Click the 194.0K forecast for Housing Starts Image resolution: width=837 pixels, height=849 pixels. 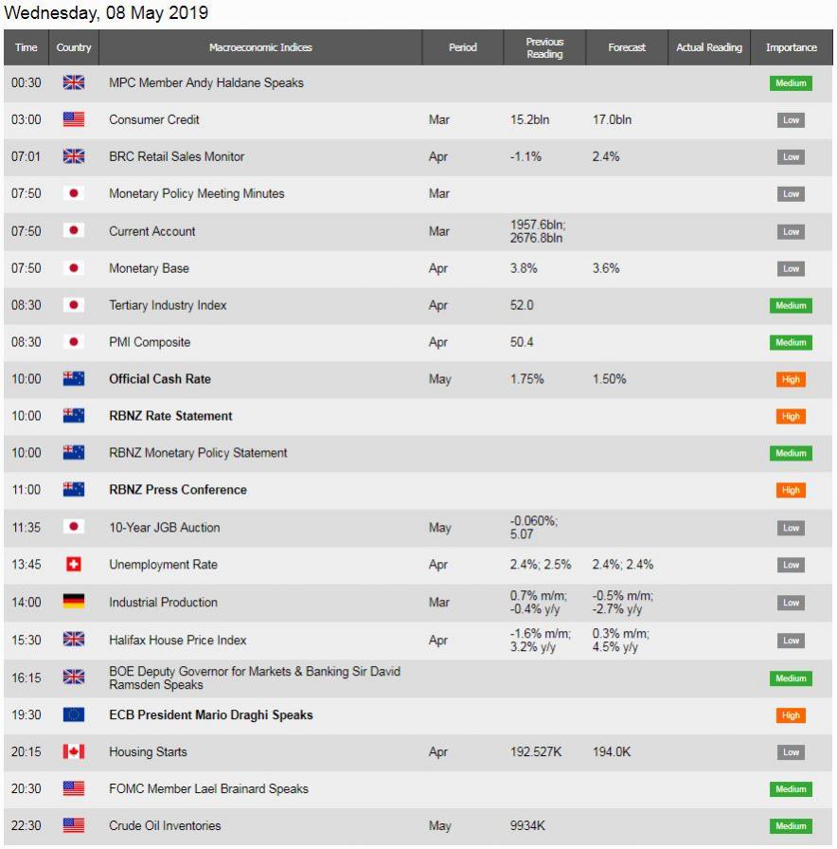coord(612,752)
